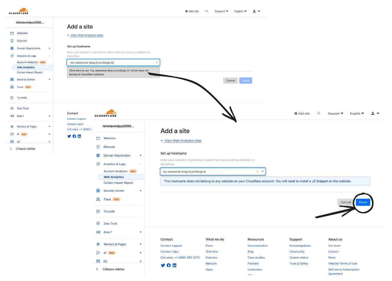Click the Facebook icon in the foreground footer
392x281 pixels.
169,265
